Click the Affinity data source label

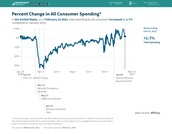(155, 113)
